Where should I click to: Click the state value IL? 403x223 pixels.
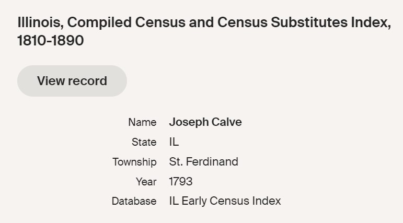(174, 142)
